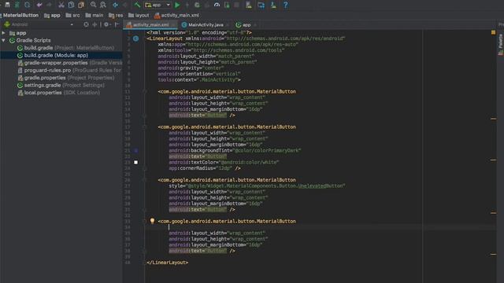The height and width of the screenshot is (283, 504).
Task: Select gradle.properties file
Action: tap(66, 78)
